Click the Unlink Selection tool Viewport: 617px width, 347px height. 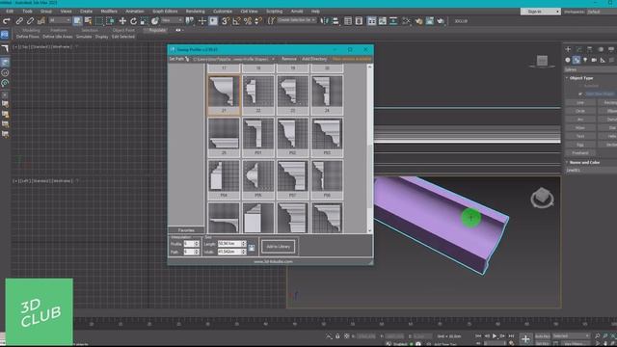pyautogui.click(x=30, y=21)
